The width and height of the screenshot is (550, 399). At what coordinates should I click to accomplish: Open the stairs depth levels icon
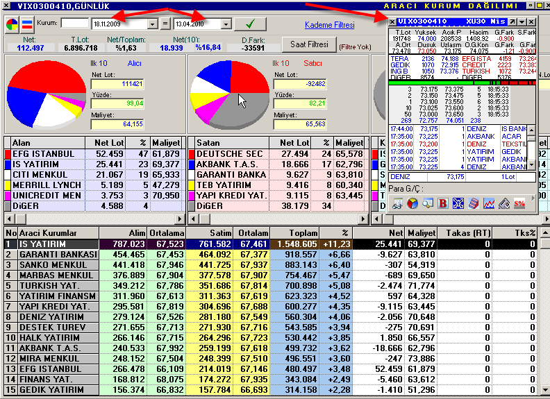(474, 203)
